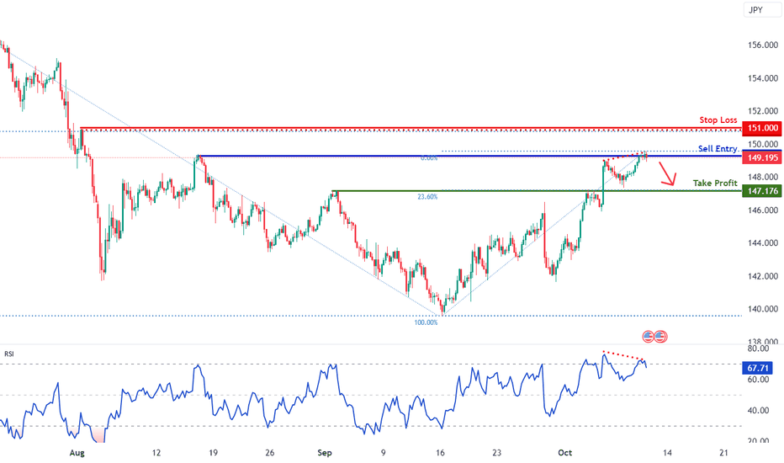Click the 146.000 price axis label

762,210
